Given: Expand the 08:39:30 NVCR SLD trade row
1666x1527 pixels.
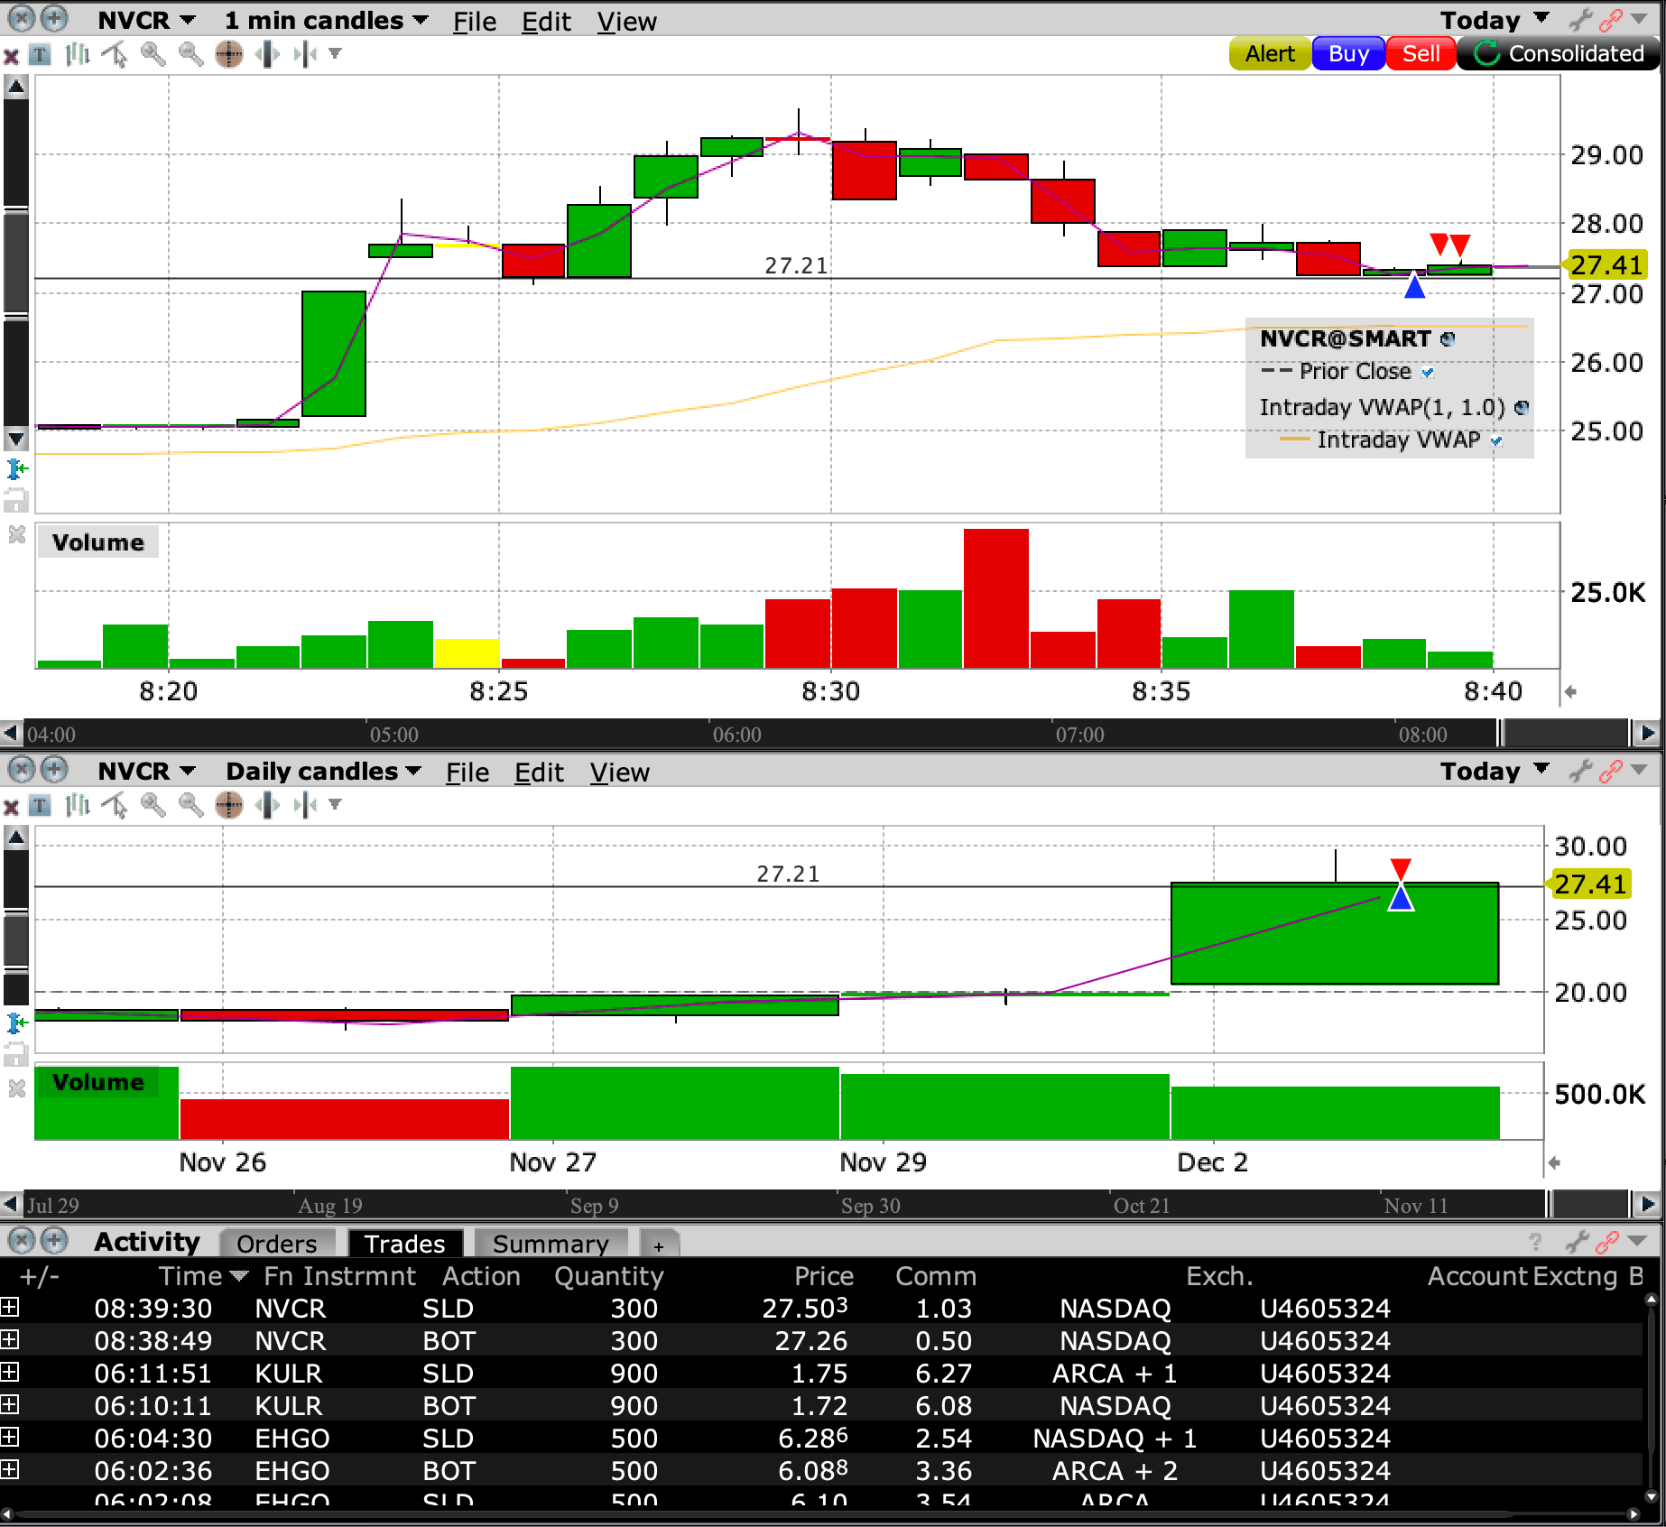Looking at the screenshot, I should 10,1307.
